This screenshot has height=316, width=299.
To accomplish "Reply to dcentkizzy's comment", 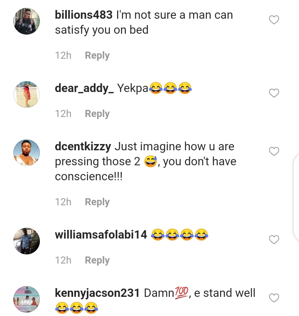I will [x=97, y=202].
